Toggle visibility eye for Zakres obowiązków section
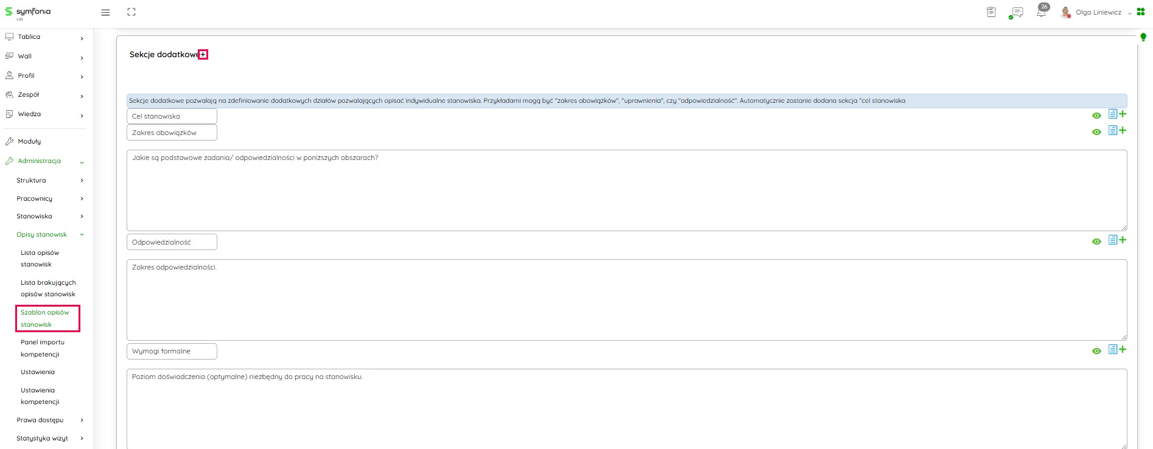This screenshot has height=449, width=1153. 1096,132
